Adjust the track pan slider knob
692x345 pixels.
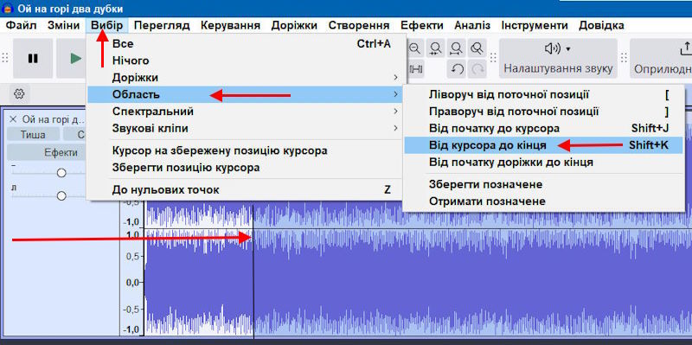pyautogui.click(x=61, y=196)
